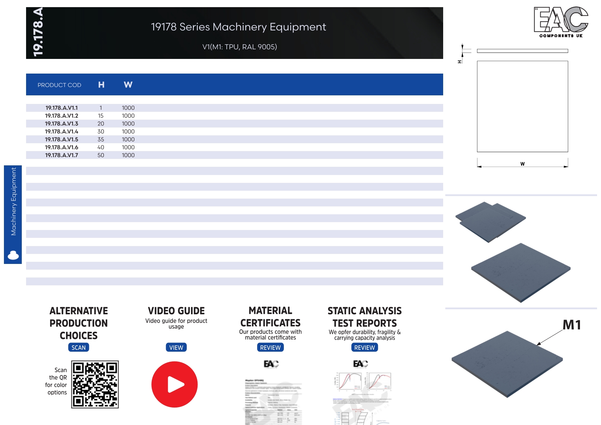Click the cloud icon in the side tab
601x425 pixels.
click(13, 255)
